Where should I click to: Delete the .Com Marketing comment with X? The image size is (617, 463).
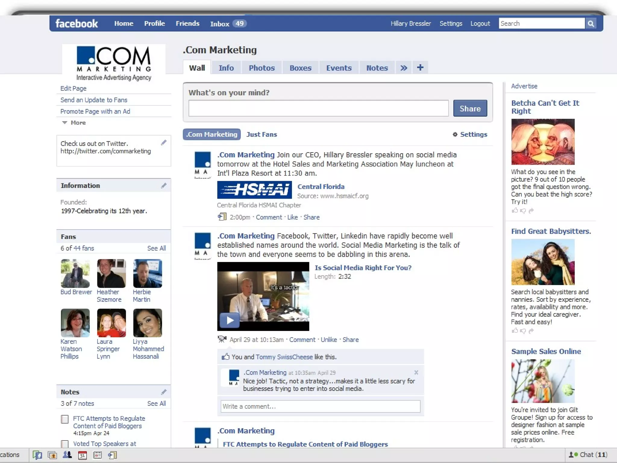tap(416, 373)
